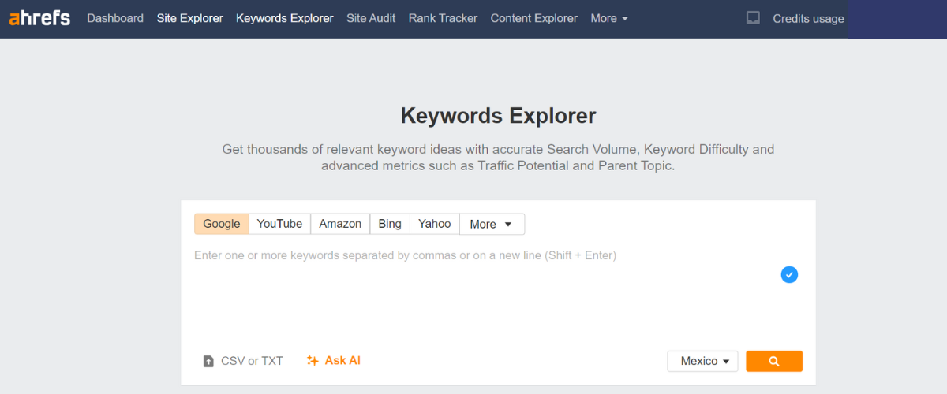Open Content Explorer
The image size is (947, 394).
click(x=534, y=18)
